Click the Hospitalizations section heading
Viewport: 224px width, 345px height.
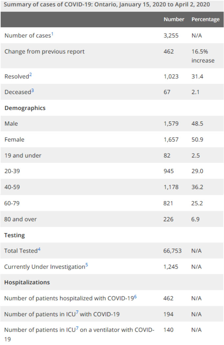(x=27, y=282)
